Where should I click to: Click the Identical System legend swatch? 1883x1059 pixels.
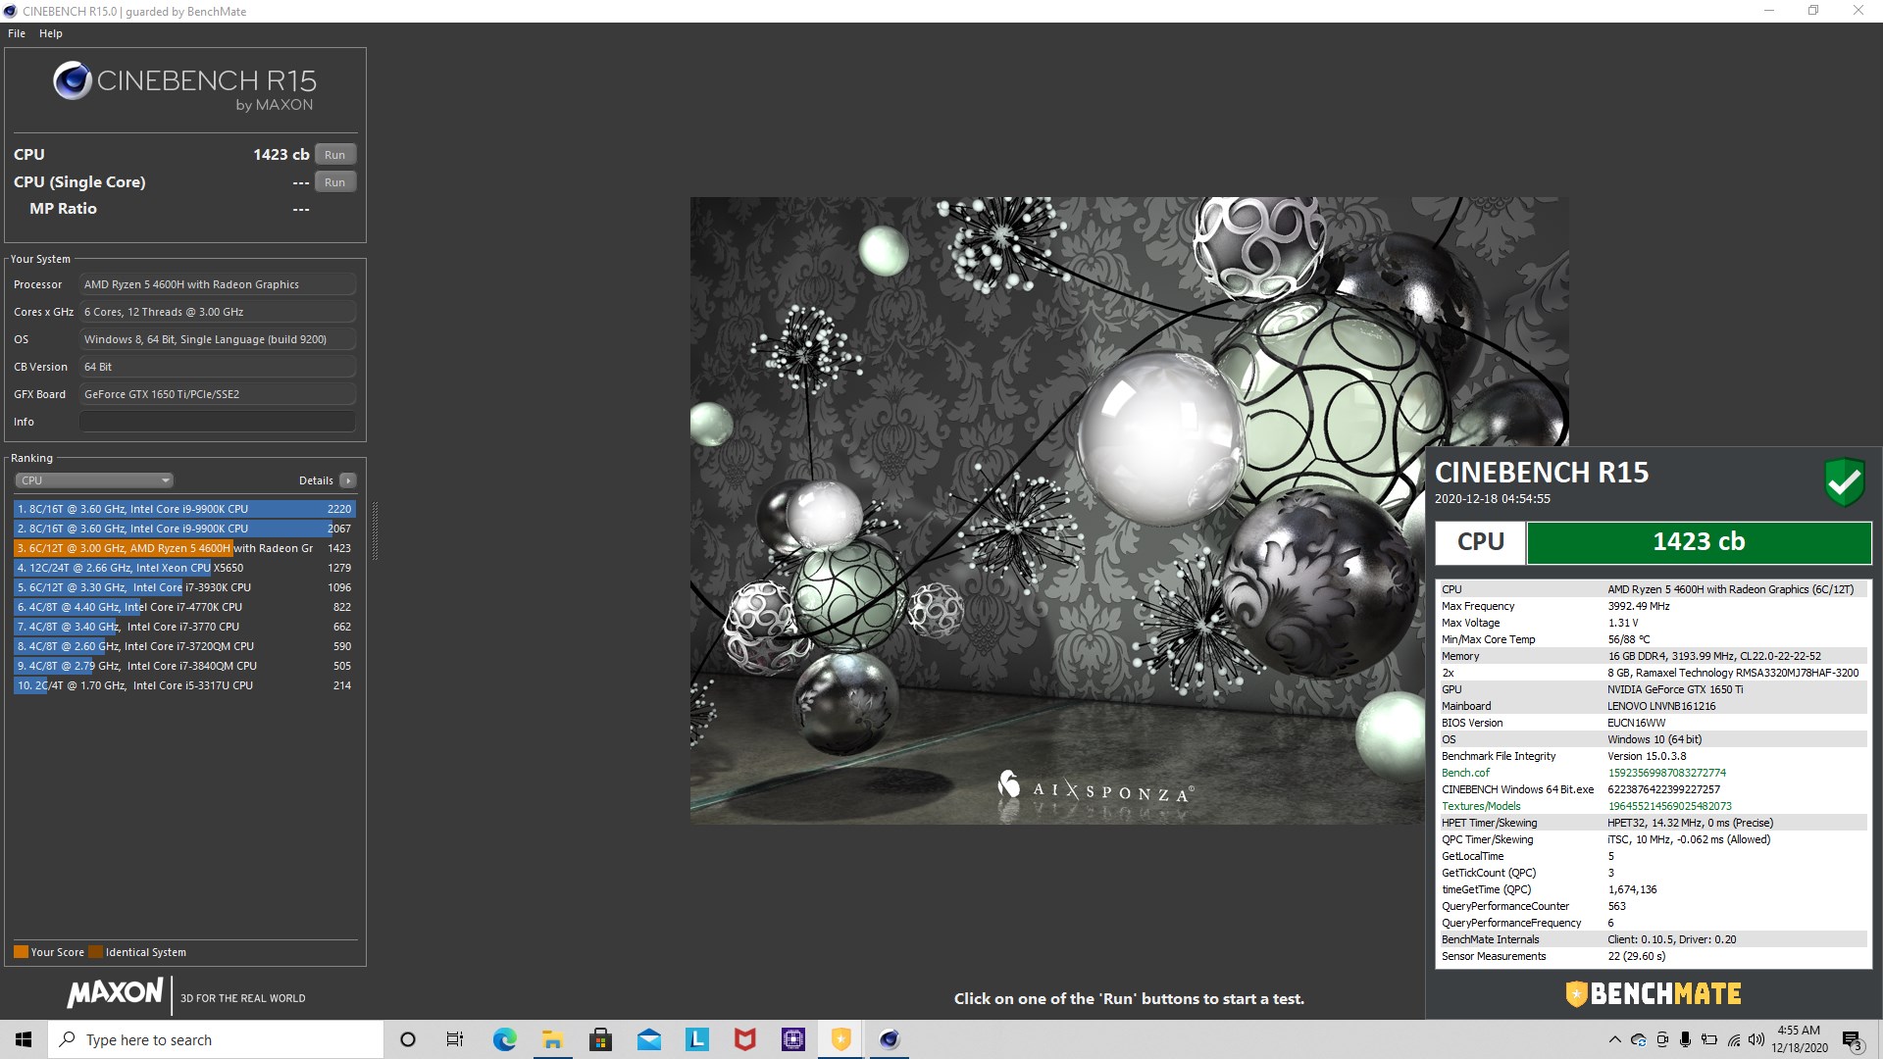95,952
